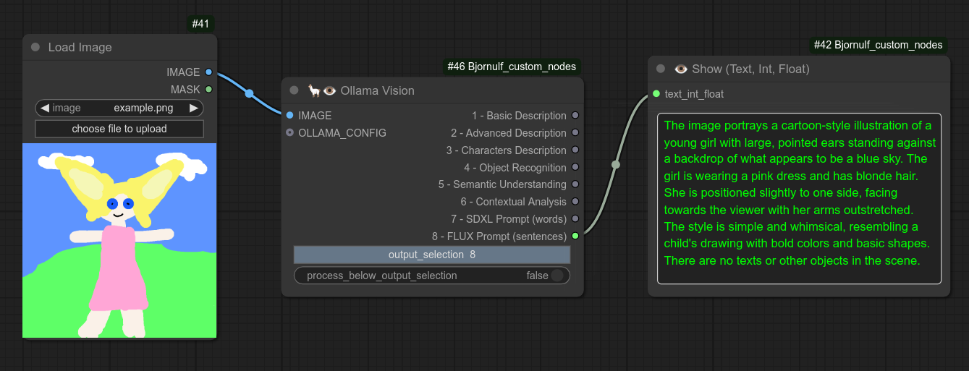Image resolution: width=969 pixels, height=371 pixels.
Task: Click the loaded girl drawing preview
Action: 119,240
